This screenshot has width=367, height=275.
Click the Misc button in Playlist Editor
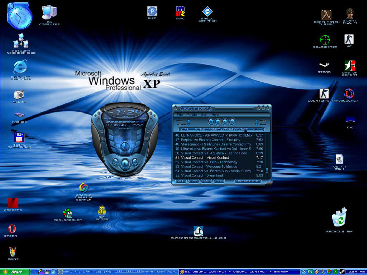pyautogui.click(x=219, y=181)
